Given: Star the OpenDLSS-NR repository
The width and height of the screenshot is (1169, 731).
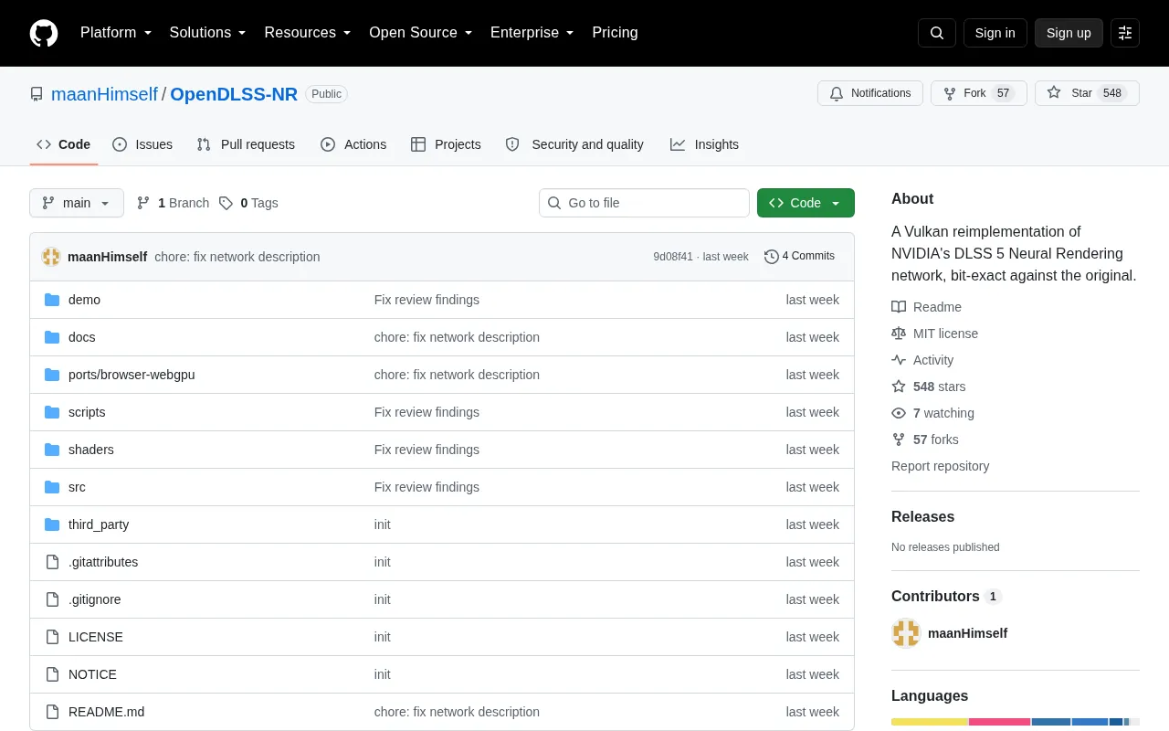Looking at the screenshot, I should coord(1087,93).
